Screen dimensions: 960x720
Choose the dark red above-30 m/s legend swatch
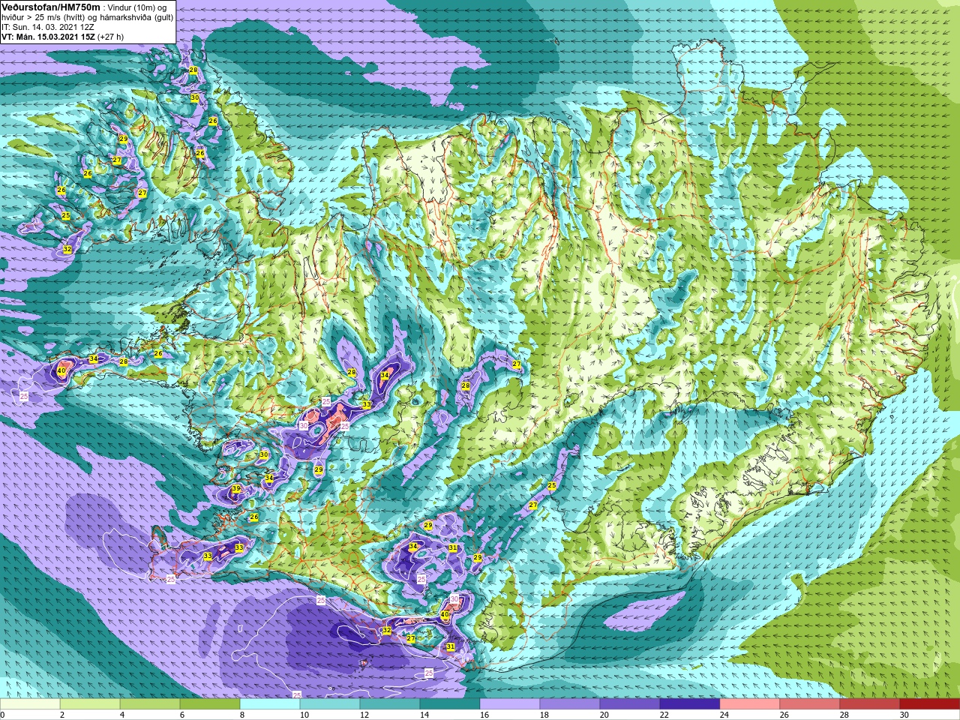pos(930,704)
